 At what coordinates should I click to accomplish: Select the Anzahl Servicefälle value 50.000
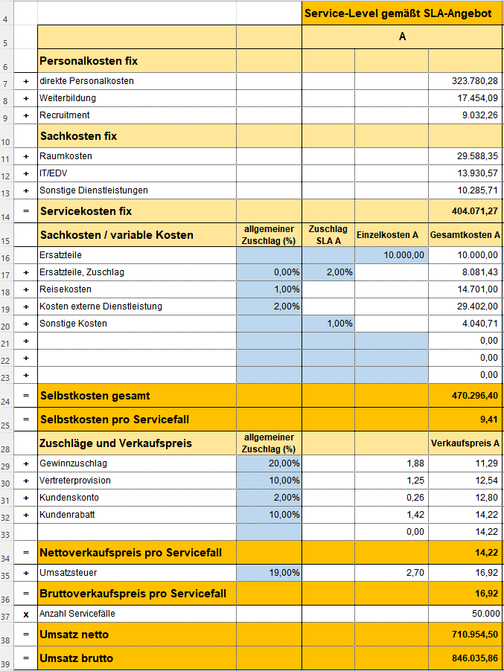click(465, 614)
